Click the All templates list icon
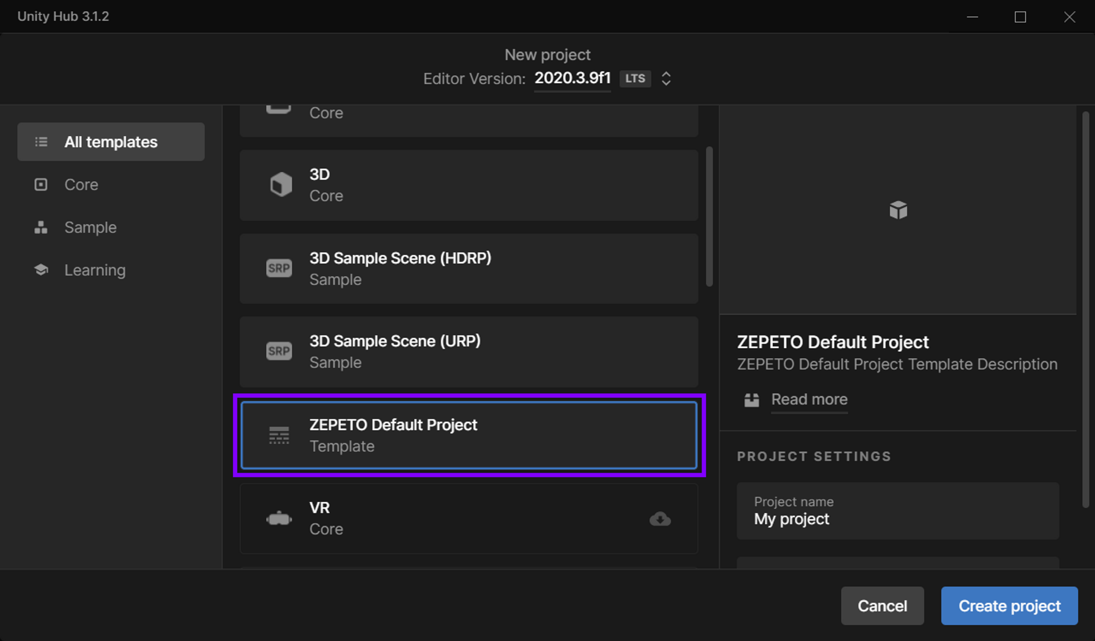The width and height of the screenshot is (1095, 641). tap(41, 142)
